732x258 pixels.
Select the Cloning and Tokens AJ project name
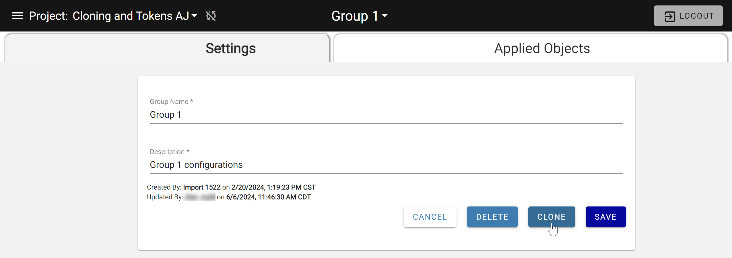[x=131, y=16]
